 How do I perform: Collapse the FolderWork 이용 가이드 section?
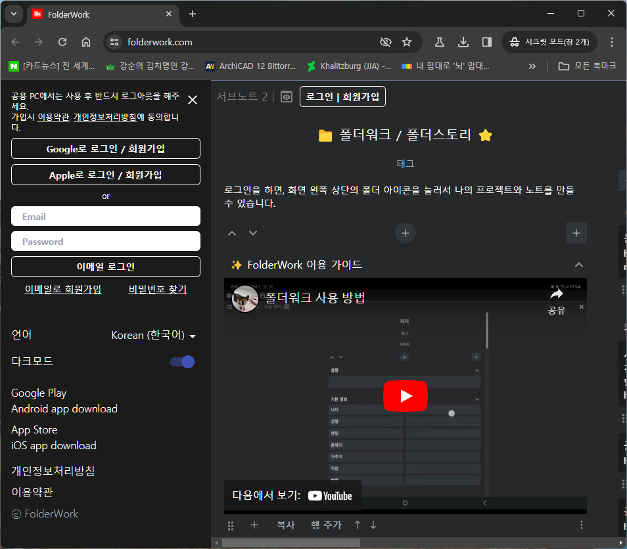pos(578,265)
